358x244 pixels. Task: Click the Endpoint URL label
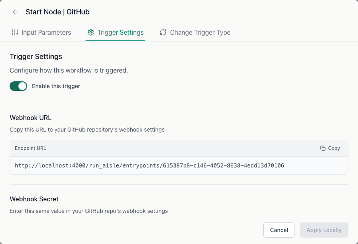(30, 148)
